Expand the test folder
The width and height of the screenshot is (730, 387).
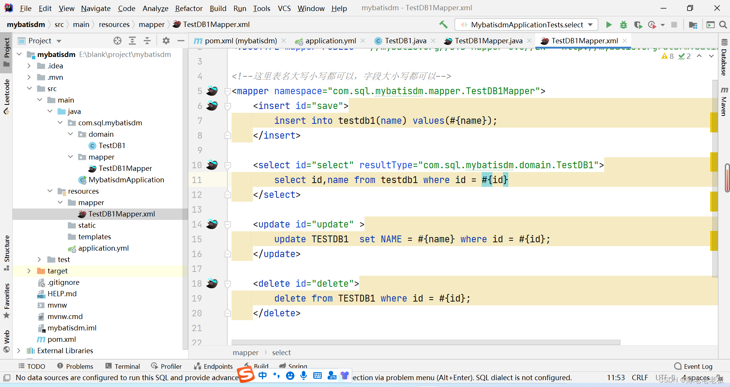tap(39, 259)
